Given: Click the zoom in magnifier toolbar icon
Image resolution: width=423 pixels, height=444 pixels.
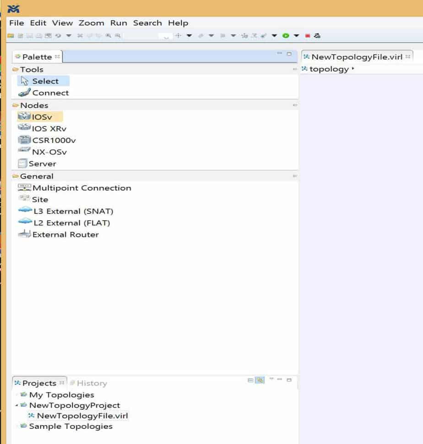Looking at the screenshot, I should click(x=108, y=36).
